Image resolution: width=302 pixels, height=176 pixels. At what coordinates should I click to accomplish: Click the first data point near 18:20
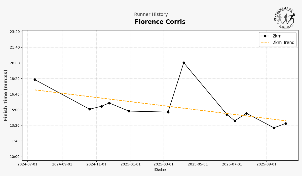[35, 79]
